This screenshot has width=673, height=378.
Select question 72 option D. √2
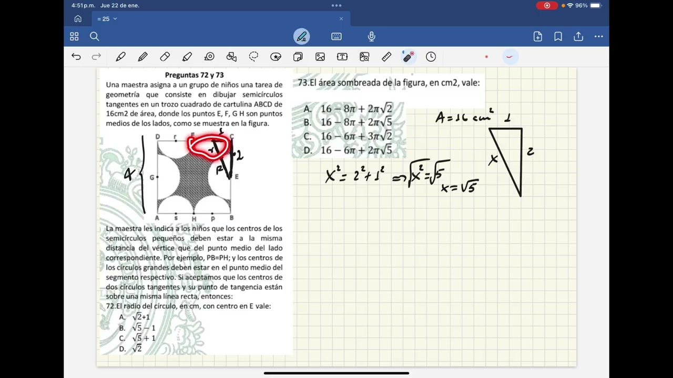[130, 349]
